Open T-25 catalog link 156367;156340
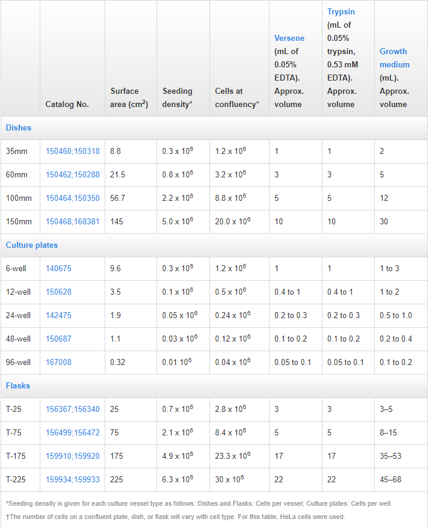 click(x=73, y=409)
